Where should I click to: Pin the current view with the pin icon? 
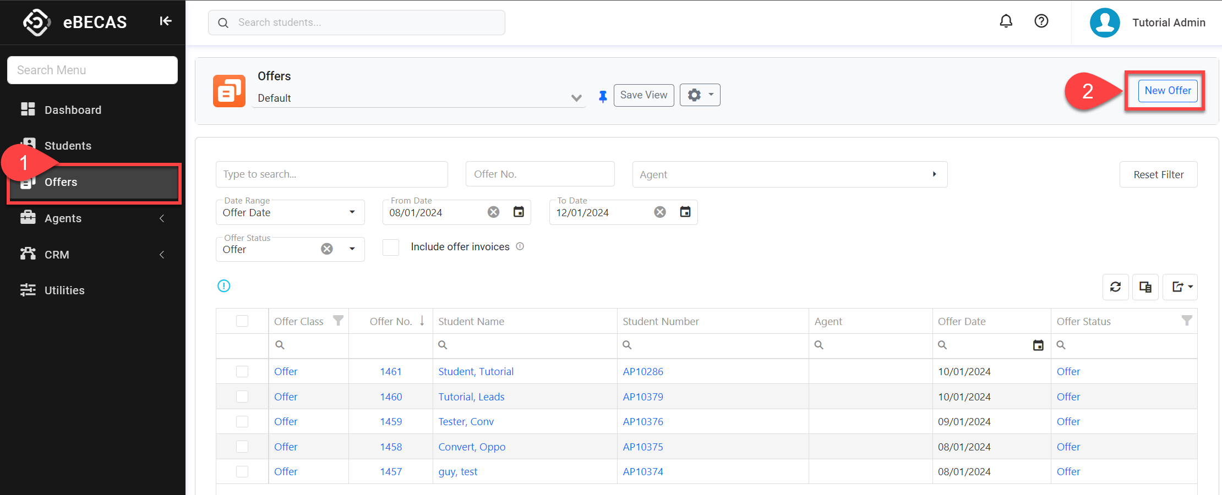[603, 96]
